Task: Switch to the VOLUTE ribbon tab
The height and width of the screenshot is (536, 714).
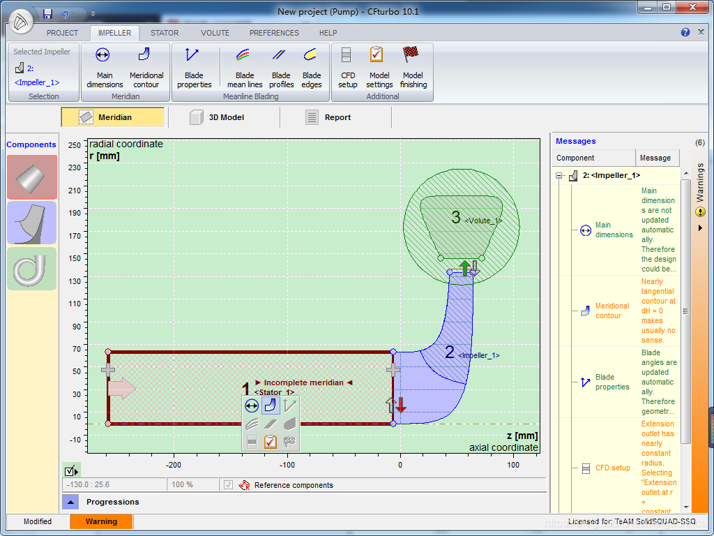Action: 215,33
